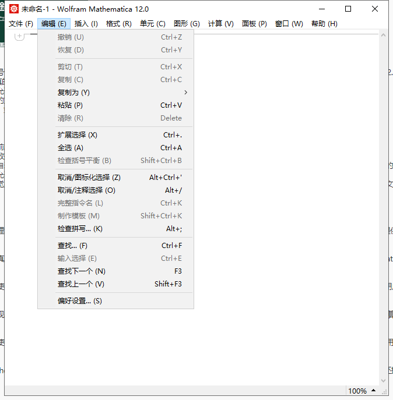Image resolution: width=393 pixels, height=400 pixels.
Task: Select 完整指令名 (L) menu entry
Action: 116,203
